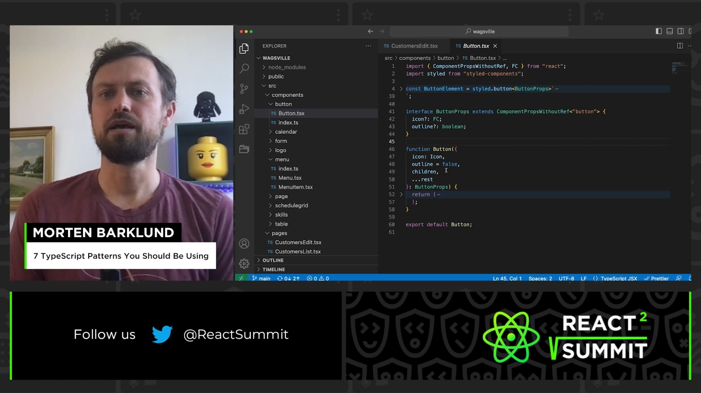Close the Button.tsx tab
The image size is (701, 393).
[x=495, y=46]
